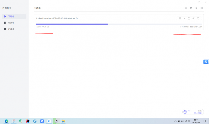Open the floating blue side widget on right edge
The width and height of the screenshot is (209, 124).
tap(206, 62)
